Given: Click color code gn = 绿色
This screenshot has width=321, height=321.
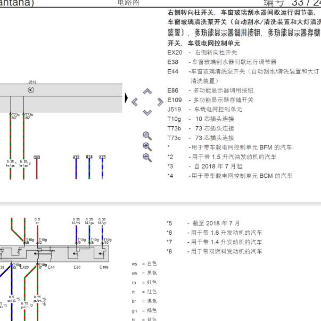Looking at the screenshot, I should [144, 310].
